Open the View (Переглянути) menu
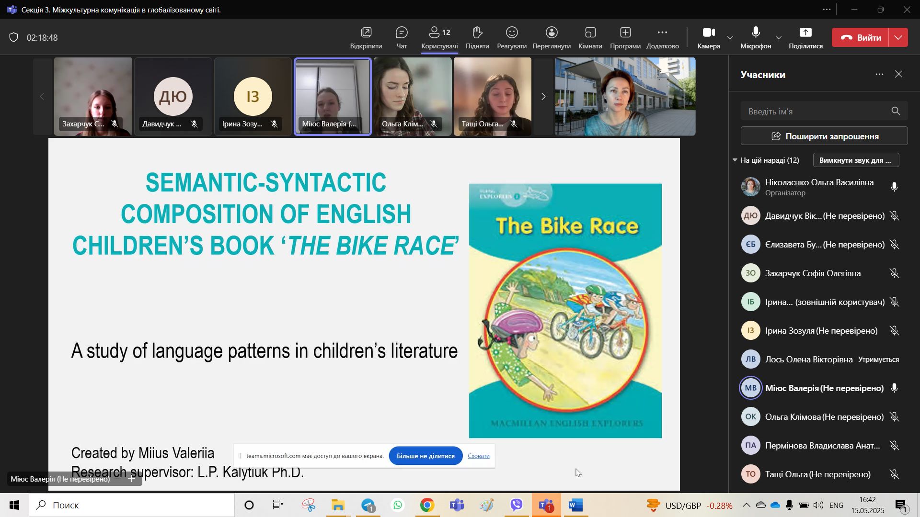 pos(552,33)
